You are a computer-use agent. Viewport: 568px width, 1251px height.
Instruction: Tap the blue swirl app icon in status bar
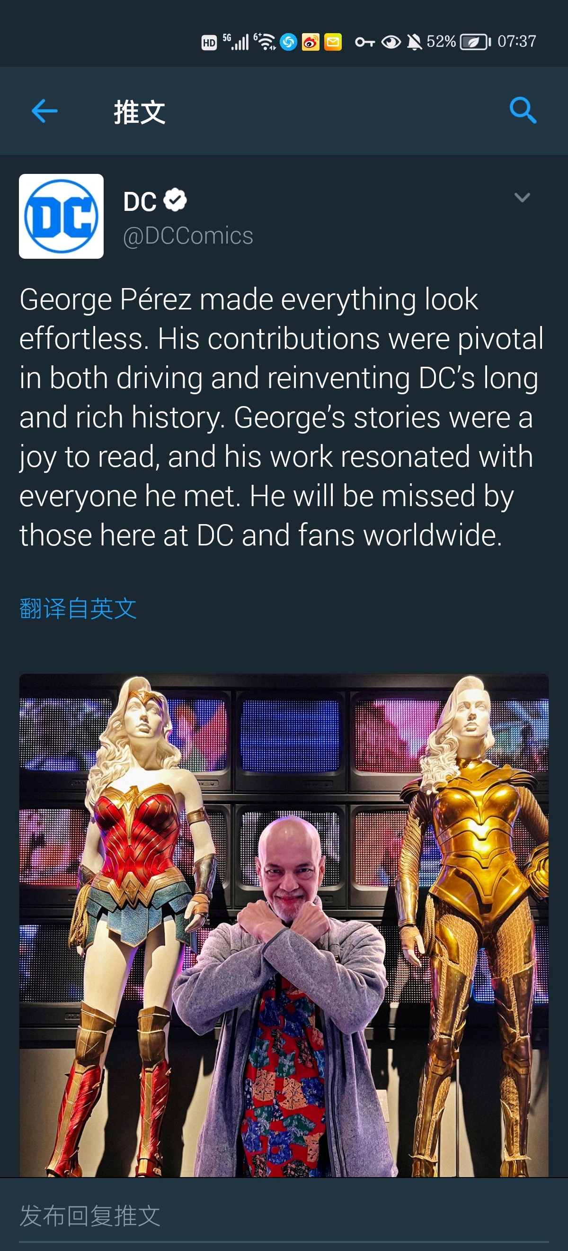288,42
